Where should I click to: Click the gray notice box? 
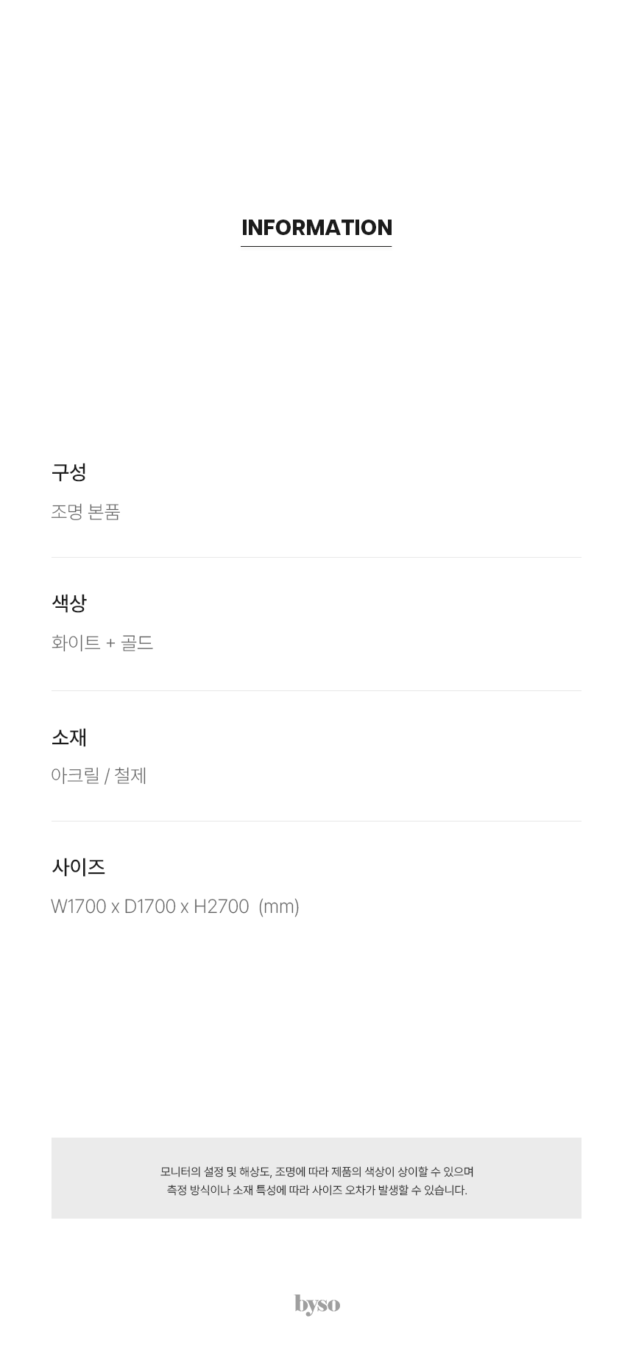(x=316, y=1178)
